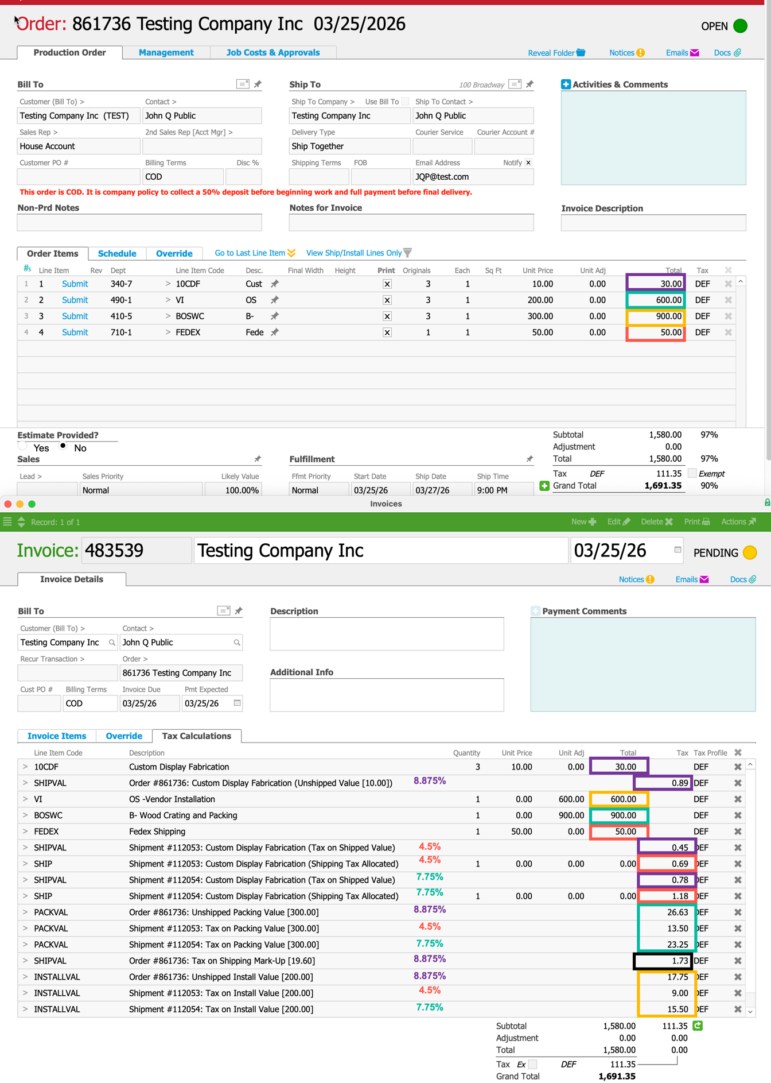Delete line item 1 using its X
The width and height of the screenshot is (771, 1083).
[728, 284]
